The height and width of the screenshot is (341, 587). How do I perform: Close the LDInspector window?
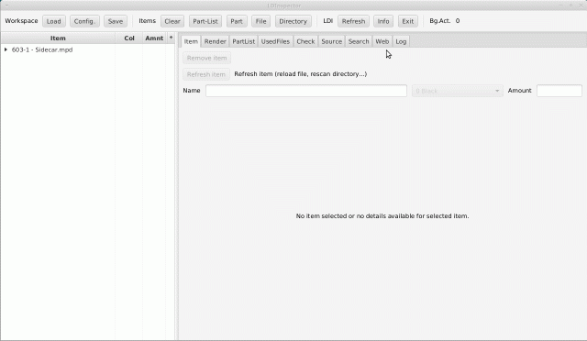click(x=581, y=5)
